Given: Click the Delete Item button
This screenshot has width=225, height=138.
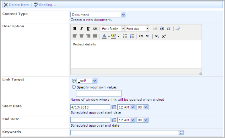Looking at the screenshot, I should pyautogui.click(x=16, y=5).
